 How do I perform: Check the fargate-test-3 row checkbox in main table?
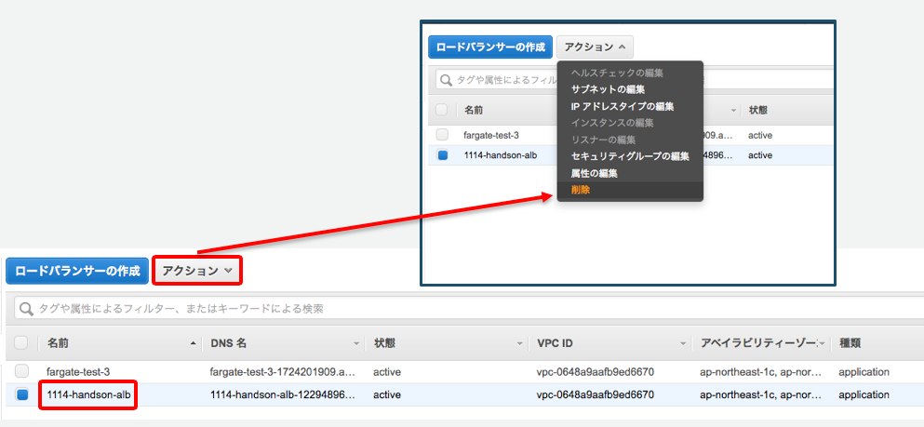tap(21, 371)
